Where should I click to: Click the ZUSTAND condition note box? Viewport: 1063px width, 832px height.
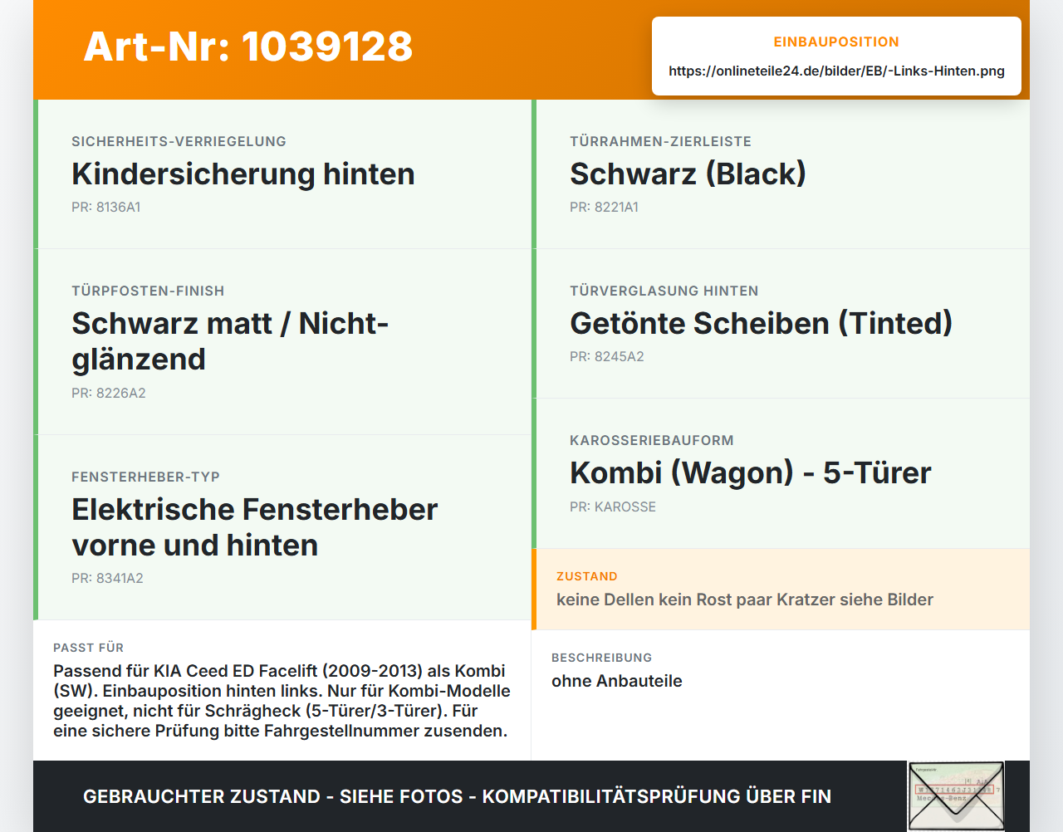[781, 590]
